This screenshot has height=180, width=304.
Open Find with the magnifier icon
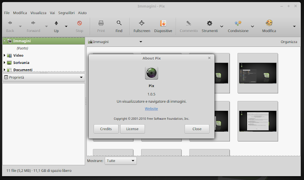tap(119, 23)
